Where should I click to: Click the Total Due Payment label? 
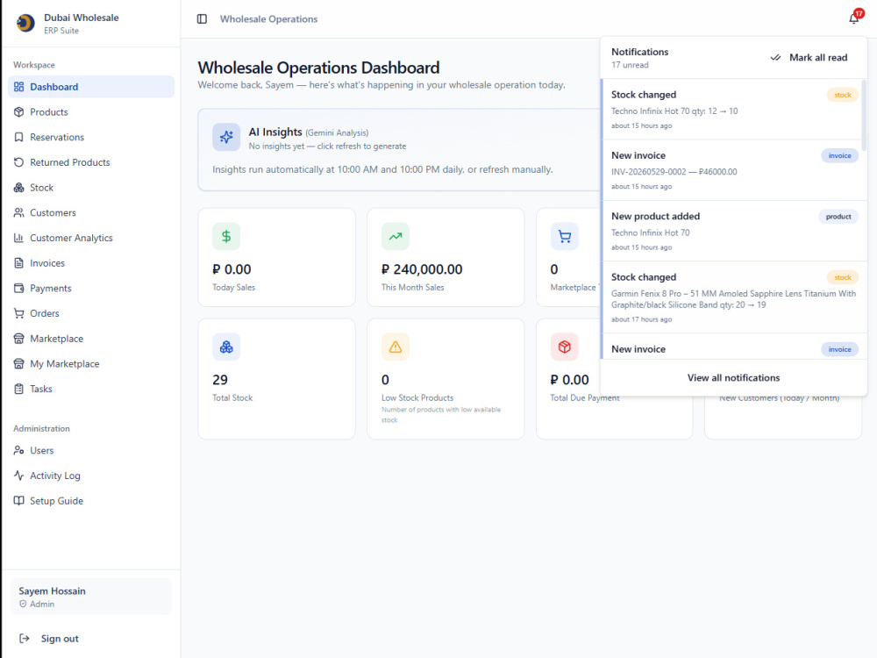[x=584, y=397]
